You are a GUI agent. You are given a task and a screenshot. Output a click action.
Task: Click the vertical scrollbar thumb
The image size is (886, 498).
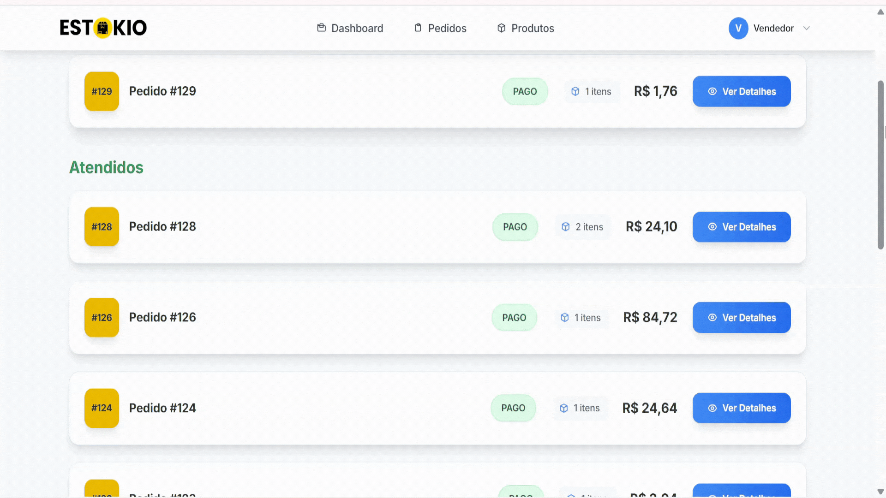[880, 165]
